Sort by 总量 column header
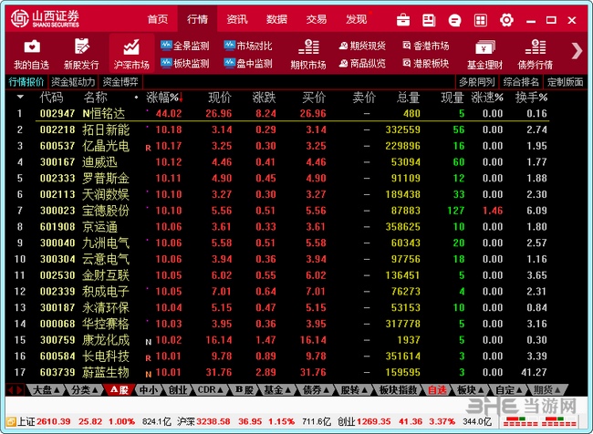 (409, 98)
